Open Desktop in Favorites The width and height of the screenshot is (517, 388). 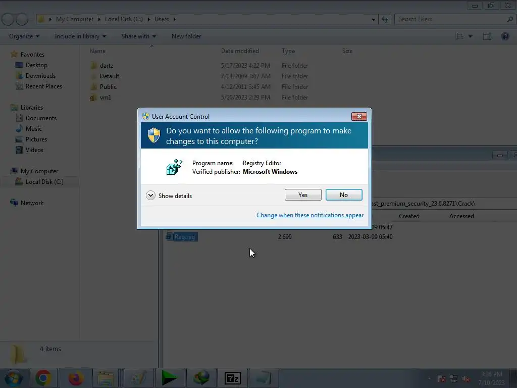(x=36, y=65)
